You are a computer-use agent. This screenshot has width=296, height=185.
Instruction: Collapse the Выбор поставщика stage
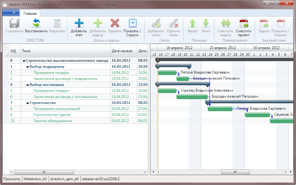[28, 85]
